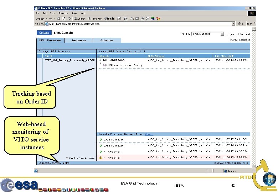Click the Stop loading toolbar icon
The width and height of the screenshot is (278, 192).
tap(58, 18)
